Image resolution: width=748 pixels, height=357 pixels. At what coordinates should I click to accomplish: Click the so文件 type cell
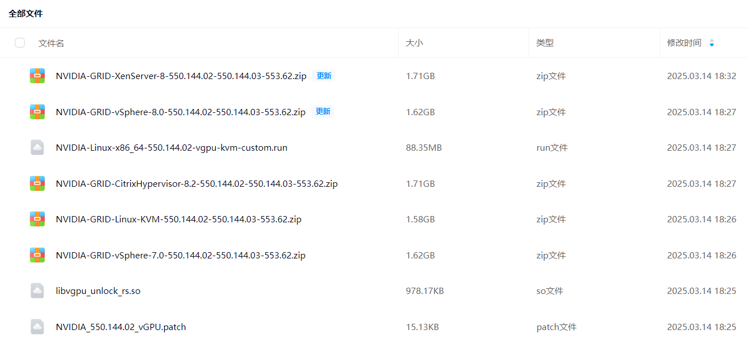click(x=550, y=291)
